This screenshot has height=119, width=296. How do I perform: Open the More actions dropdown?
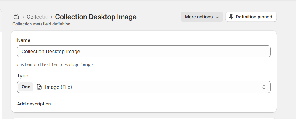point(202,17)
